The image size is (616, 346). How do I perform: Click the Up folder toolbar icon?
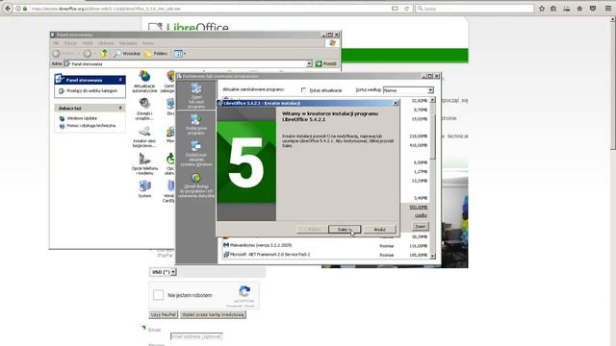point(104,54)
